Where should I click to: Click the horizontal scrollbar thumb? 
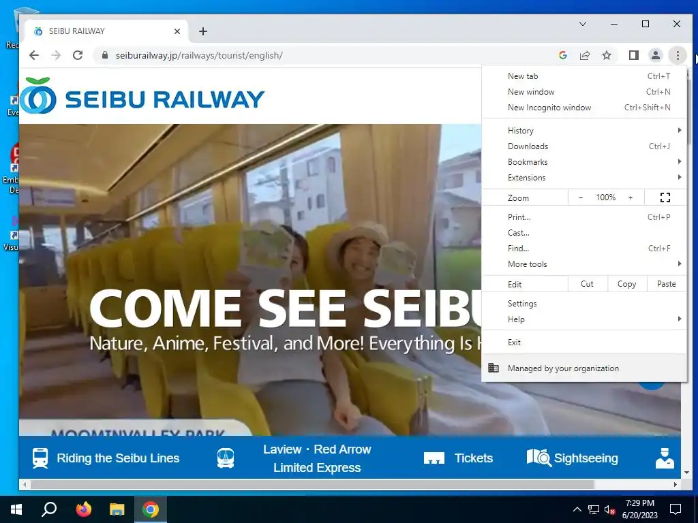(x=312, y=484)
